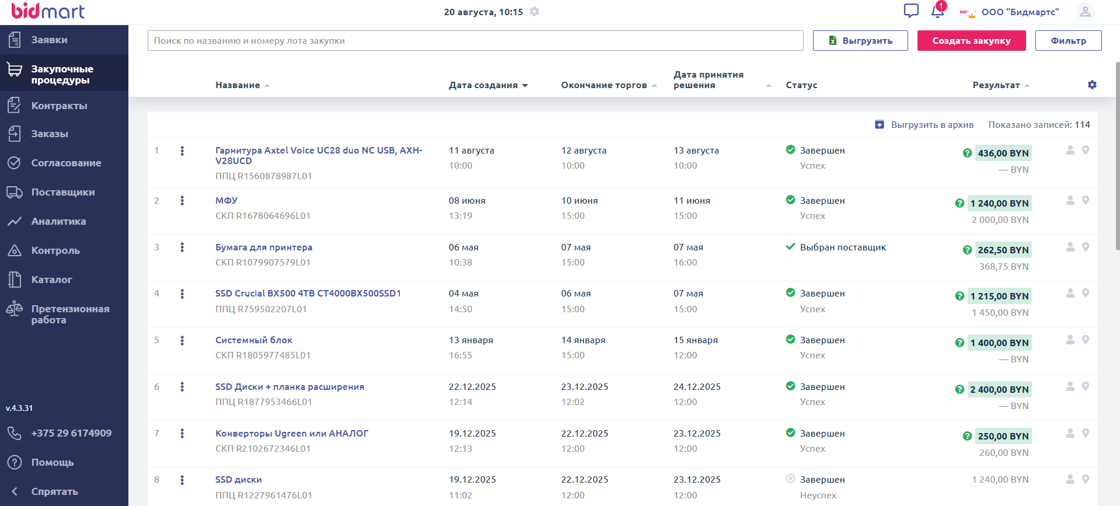
Task: Click person icon in Системный блок row
Action: 1070,340
